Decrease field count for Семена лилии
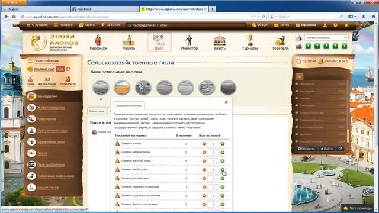 point(204,144)
